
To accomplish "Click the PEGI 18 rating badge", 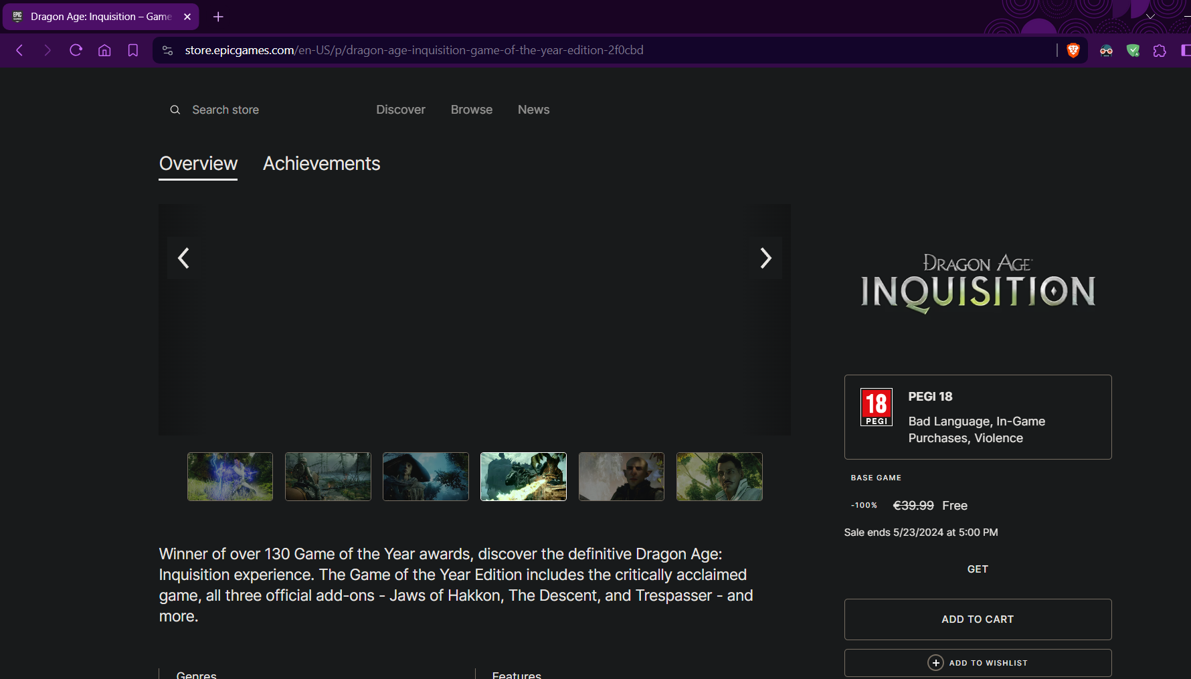I will point(877,407).
